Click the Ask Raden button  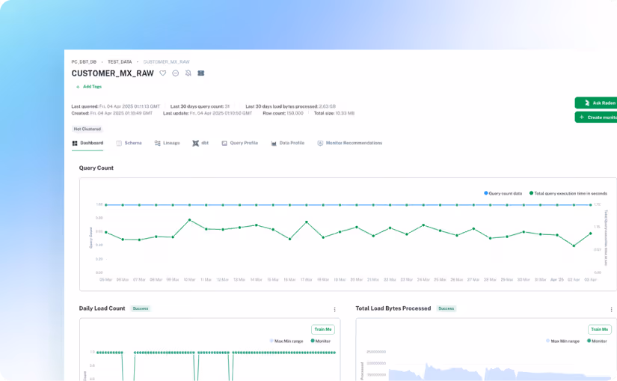point(596,103)
